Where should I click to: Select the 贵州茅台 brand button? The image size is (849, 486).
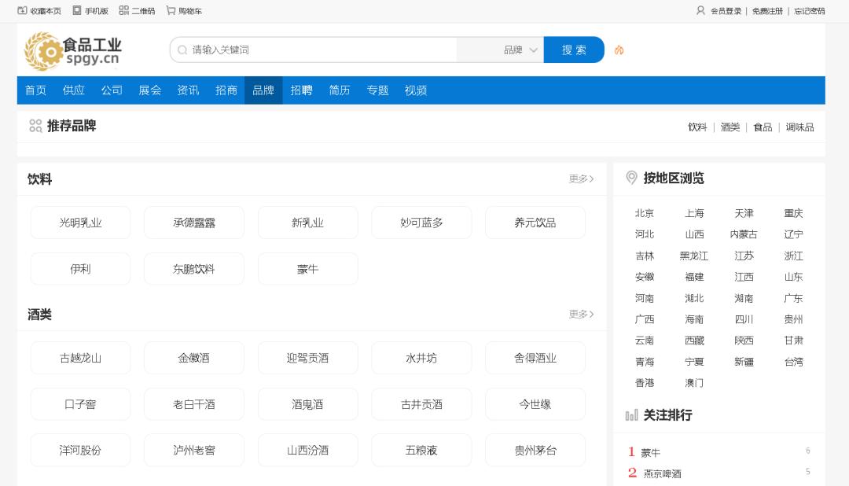[535, 451]
